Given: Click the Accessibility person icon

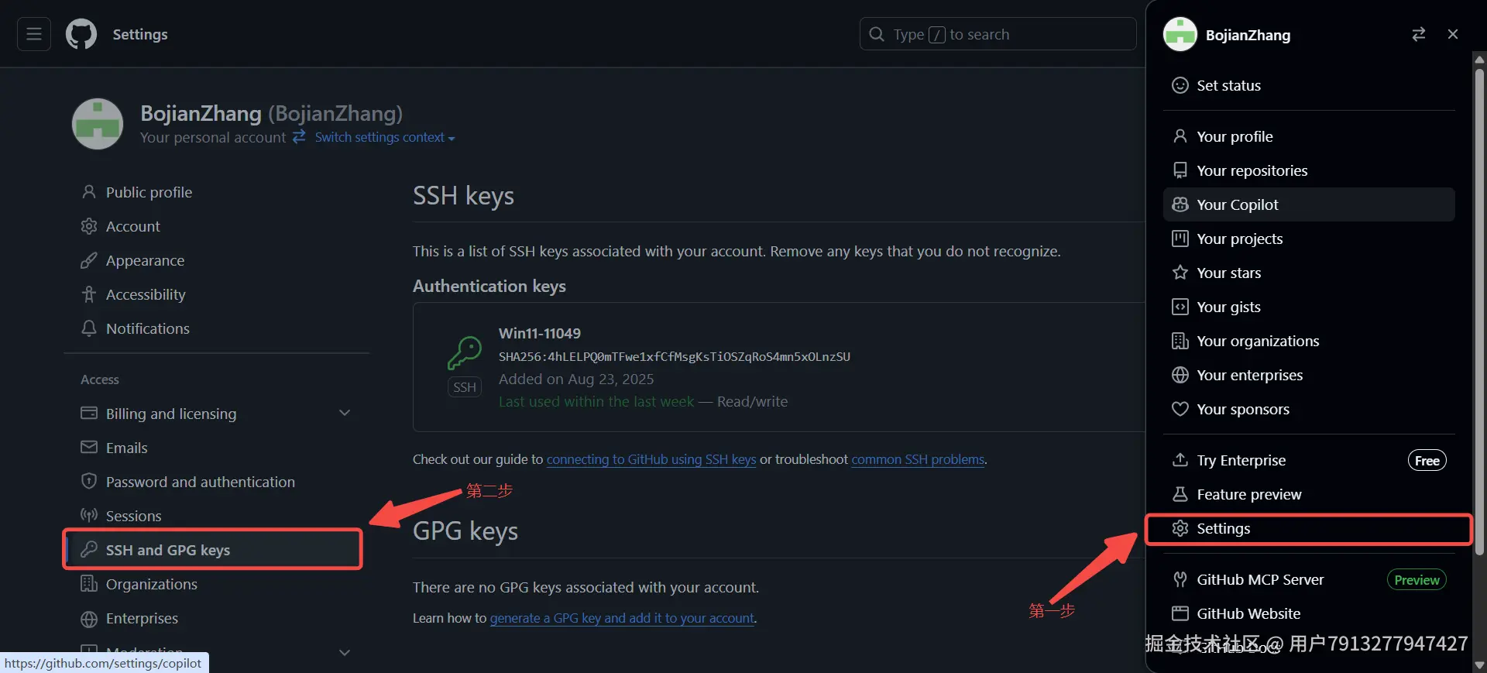Looking at the screenshot, I should tap(89, 294).
